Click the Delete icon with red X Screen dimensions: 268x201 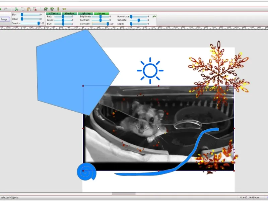click(x=35, y=9)
